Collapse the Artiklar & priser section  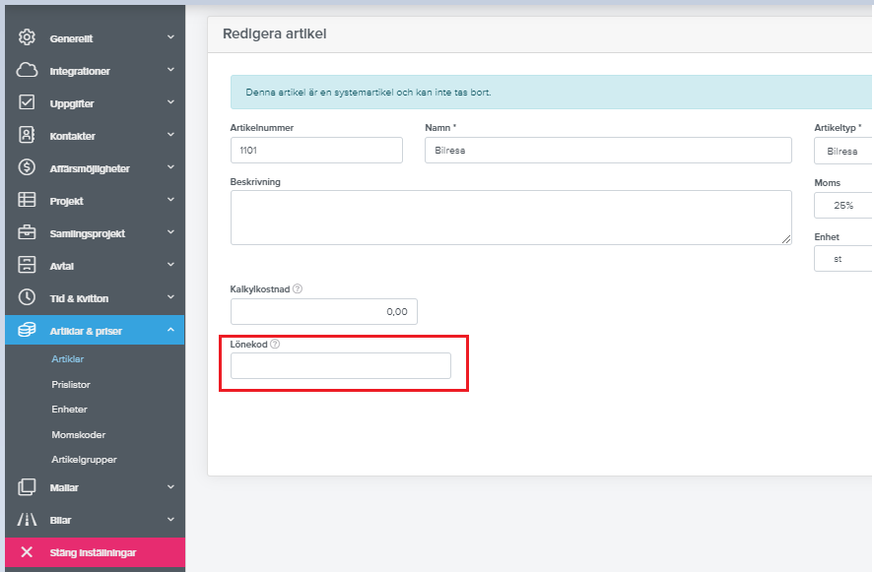point(170,331)
